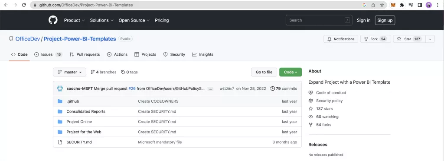Click the Pricing link in header
The image size is (444, 161).
click(x=162, y=20)
